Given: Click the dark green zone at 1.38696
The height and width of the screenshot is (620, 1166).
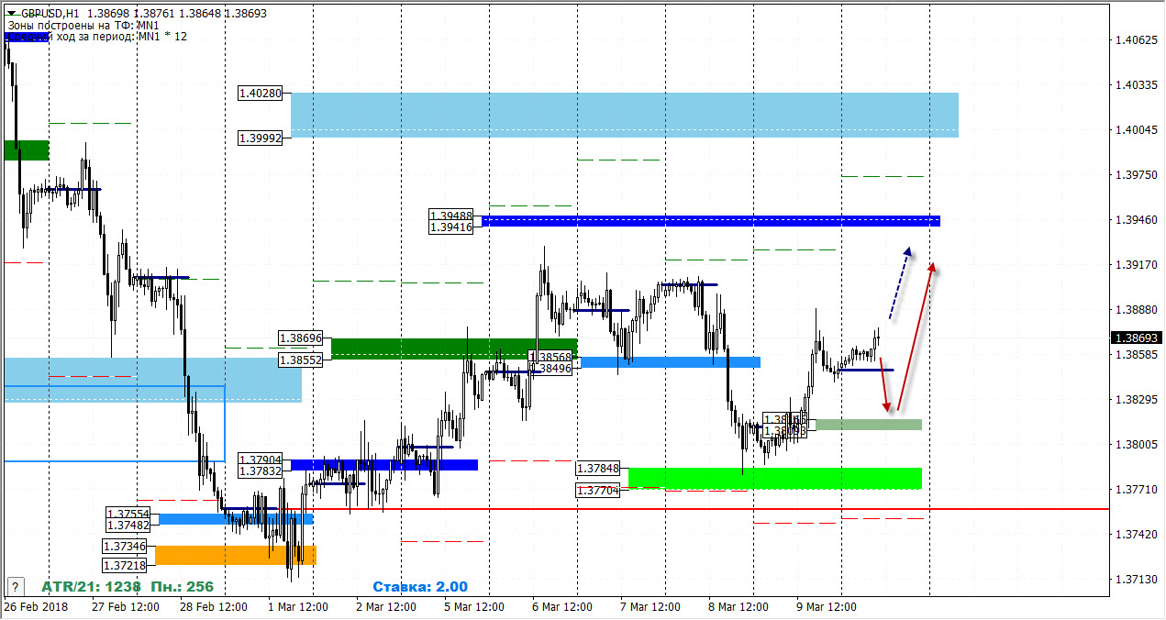Looking at the screenshot, I should 454,348.
